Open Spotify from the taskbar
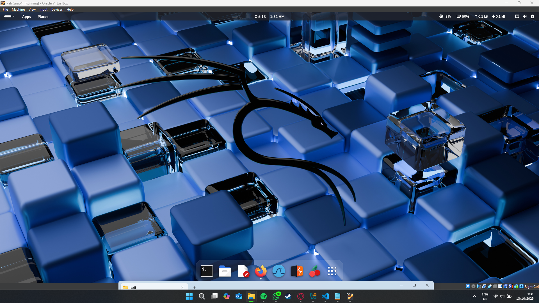The width and height of the screenshot is (539, 303). click(x=264, y=296)
